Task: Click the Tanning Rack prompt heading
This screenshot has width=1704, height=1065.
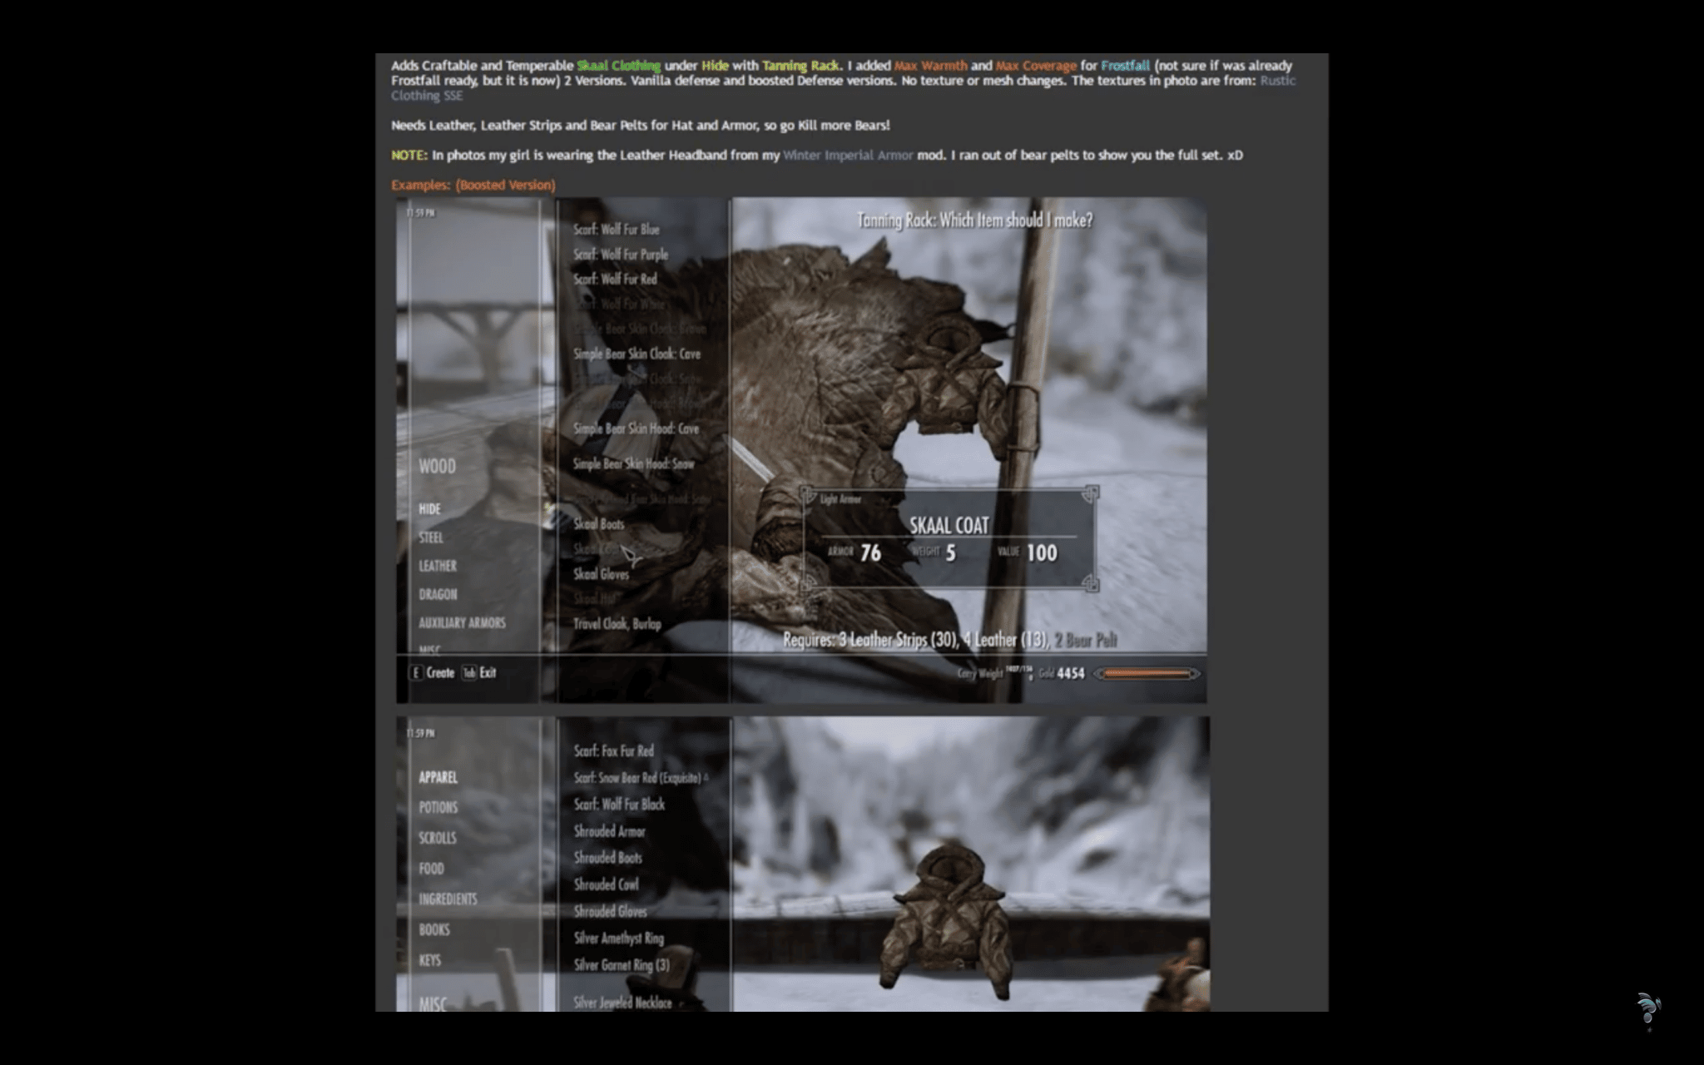Action: (975, 220)
